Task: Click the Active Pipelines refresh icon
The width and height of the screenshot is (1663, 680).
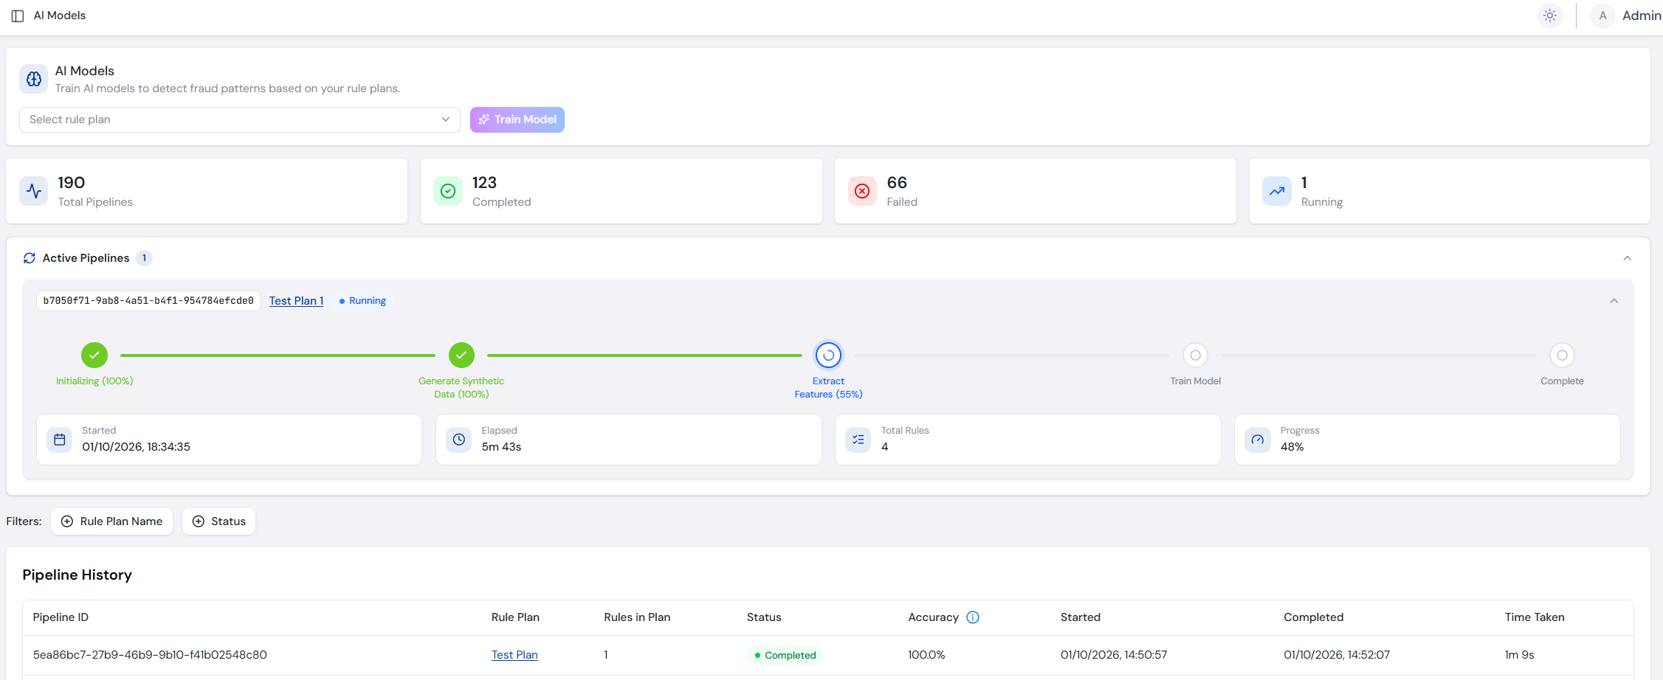Action: coord(30,258)
